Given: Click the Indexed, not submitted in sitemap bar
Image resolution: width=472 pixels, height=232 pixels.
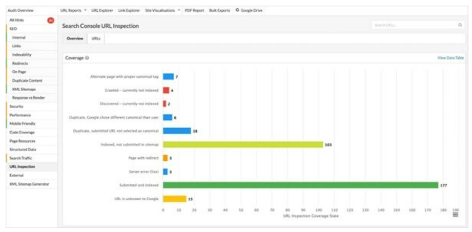Looking at the screenshot, I should pyautogui.click(x=243, y=145).
